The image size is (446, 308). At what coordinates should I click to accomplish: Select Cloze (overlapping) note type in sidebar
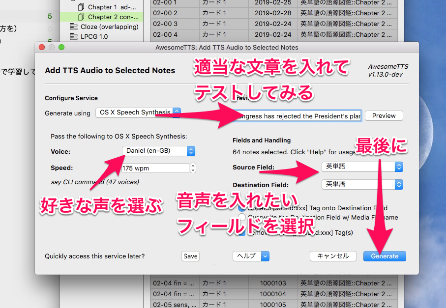[102, 27]
